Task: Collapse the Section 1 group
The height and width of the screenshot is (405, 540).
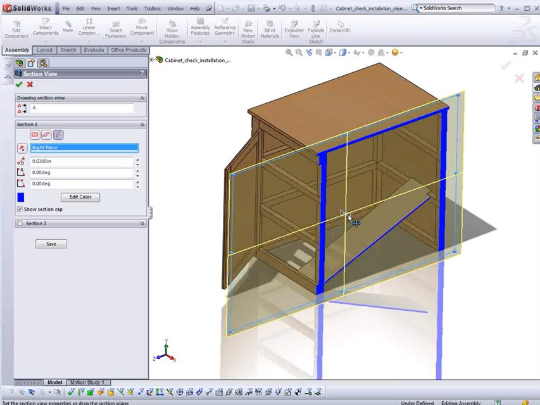Action: pos(142,125)
